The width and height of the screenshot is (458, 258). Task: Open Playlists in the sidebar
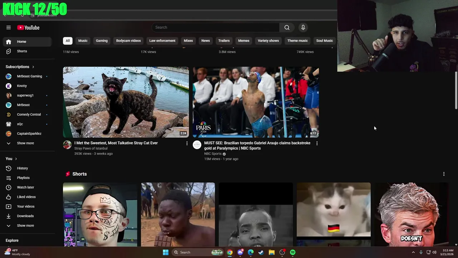tap(27, 178)
